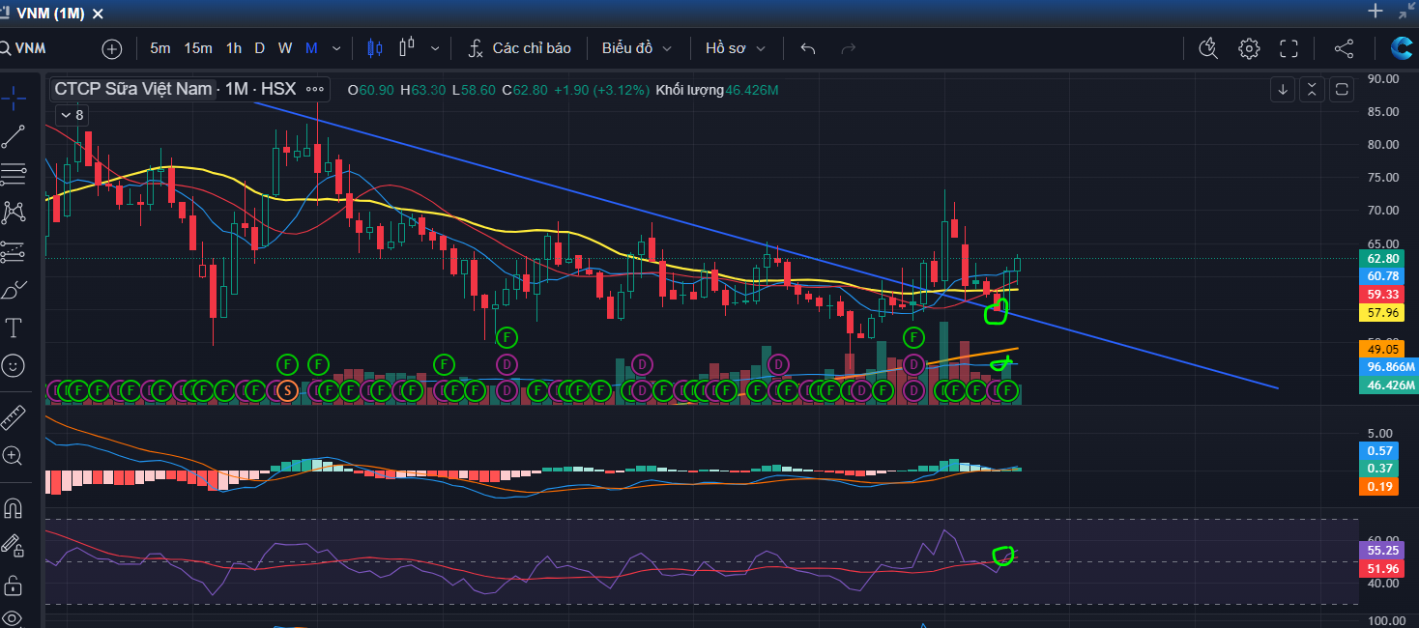Screen dimensions: 1419x628
Task: Click the 90.00 price axis label
Action: (x=1383, y=78)
